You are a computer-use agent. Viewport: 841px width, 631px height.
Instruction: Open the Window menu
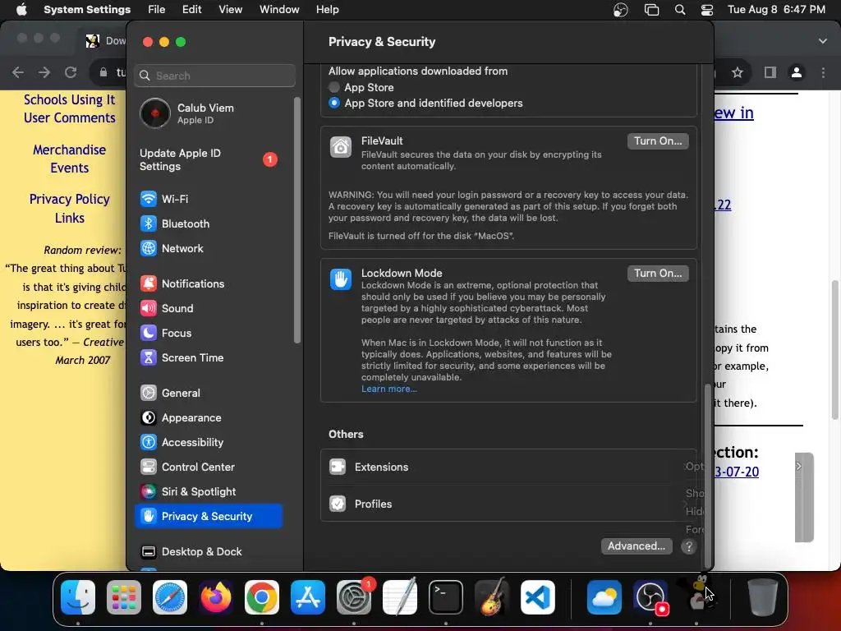279,9
